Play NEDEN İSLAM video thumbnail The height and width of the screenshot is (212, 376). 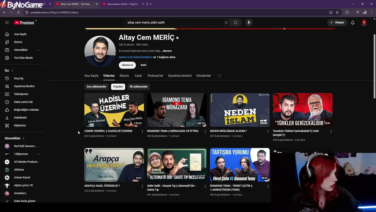pyautogui.click(x=240, y=110)
